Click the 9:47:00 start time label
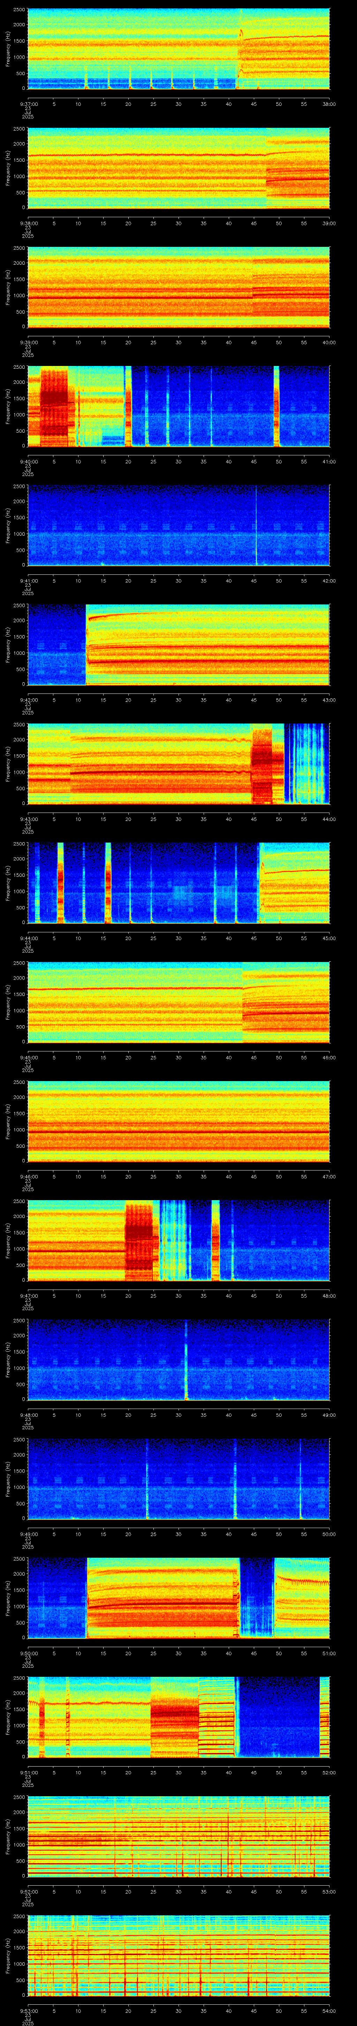 (x=28, y=1295)
